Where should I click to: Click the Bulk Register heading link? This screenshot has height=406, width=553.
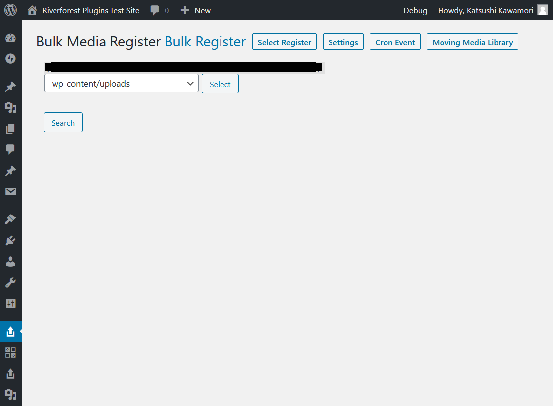coord(205,42)
